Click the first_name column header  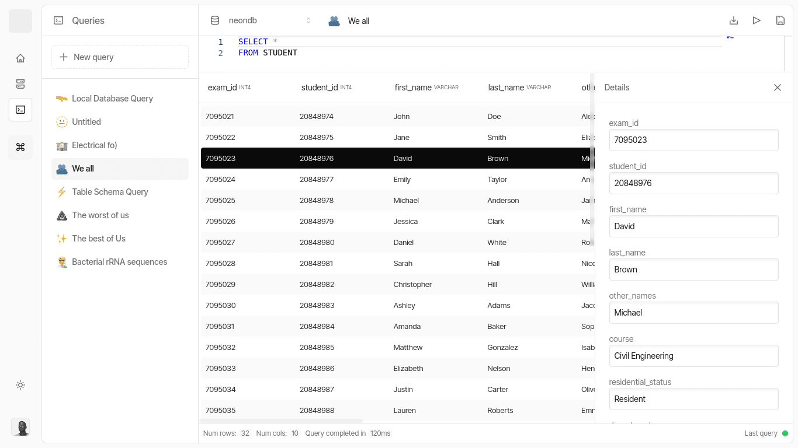pyautogui.click(x=426, y=87)
